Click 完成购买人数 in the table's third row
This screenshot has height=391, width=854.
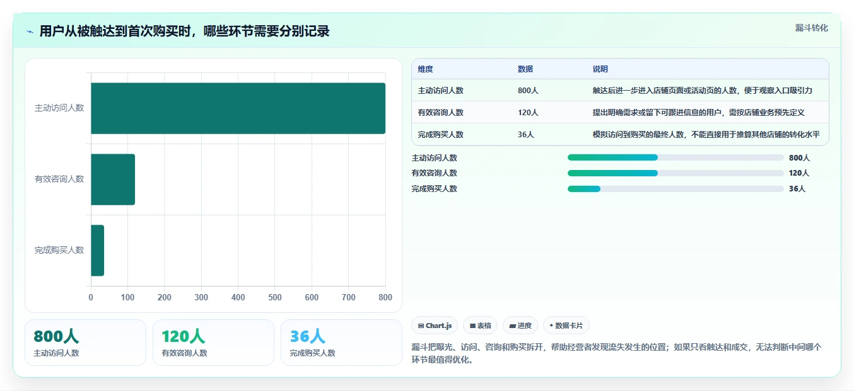(441, 135)
